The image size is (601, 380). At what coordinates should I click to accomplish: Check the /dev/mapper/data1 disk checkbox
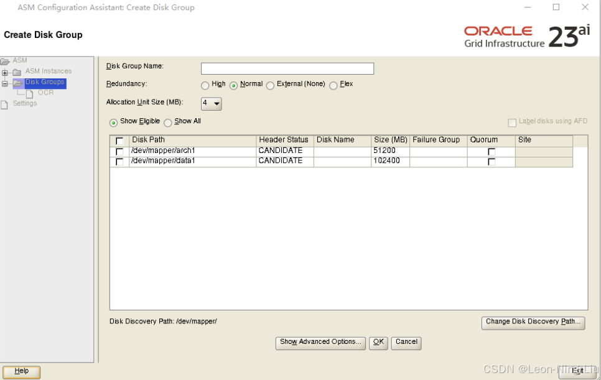(119, 162)
